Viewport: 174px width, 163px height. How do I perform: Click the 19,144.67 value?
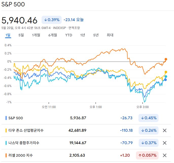pyautogui.click(x=78, y=143)
